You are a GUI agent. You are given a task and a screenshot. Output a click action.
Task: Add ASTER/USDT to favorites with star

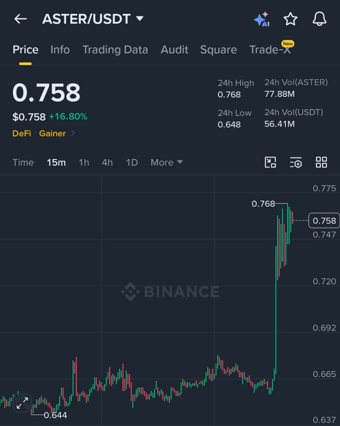tap(290, 19)
